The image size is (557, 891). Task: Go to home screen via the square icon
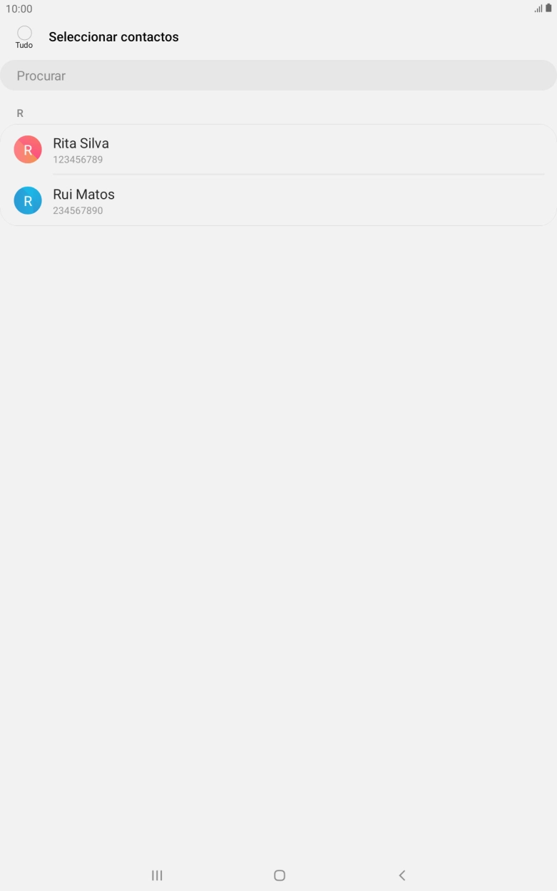(x=280, y=875)
